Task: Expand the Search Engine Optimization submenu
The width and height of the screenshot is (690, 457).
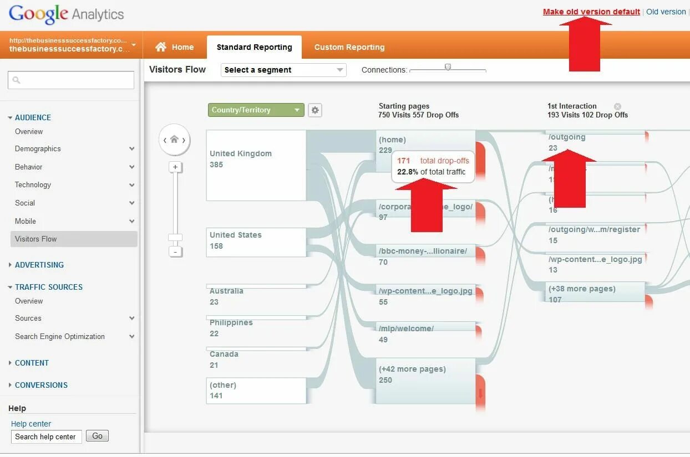Action: (x=131, y=337)
